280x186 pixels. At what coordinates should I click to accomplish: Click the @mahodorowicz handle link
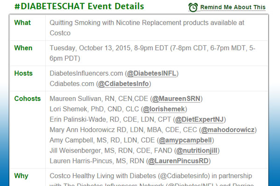pyautogui.click(x=228, y=130)
